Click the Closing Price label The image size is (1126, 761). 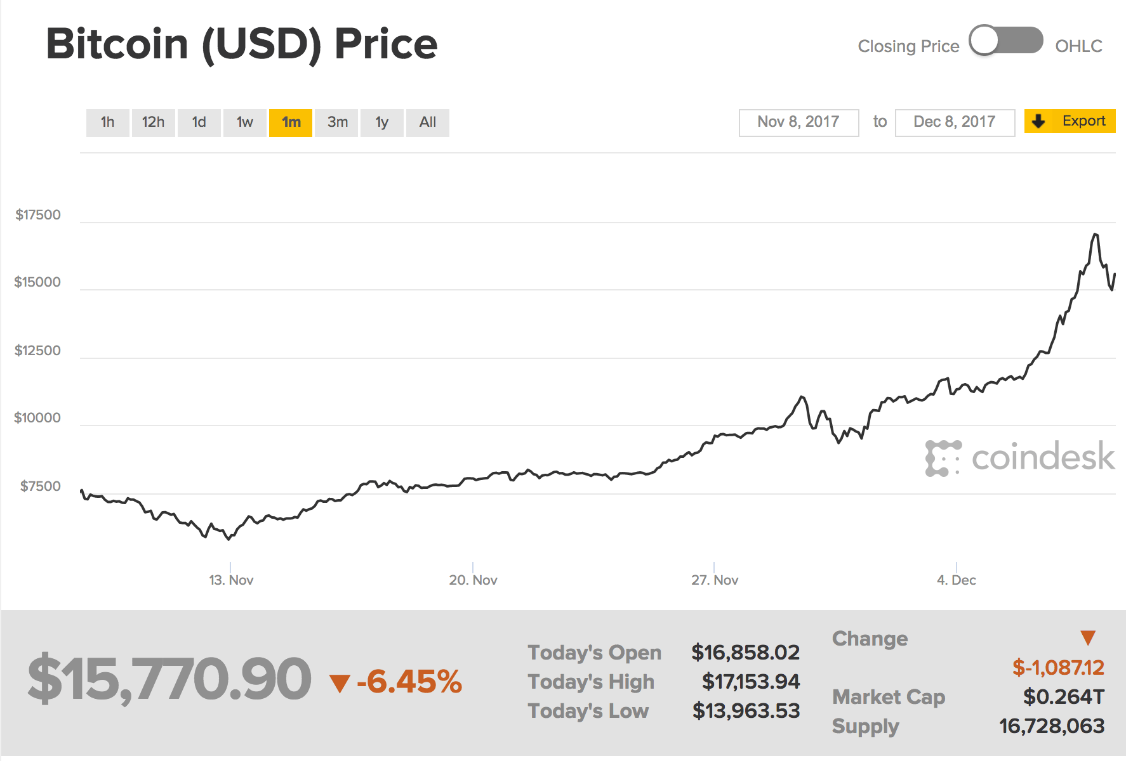click(908, 46)
